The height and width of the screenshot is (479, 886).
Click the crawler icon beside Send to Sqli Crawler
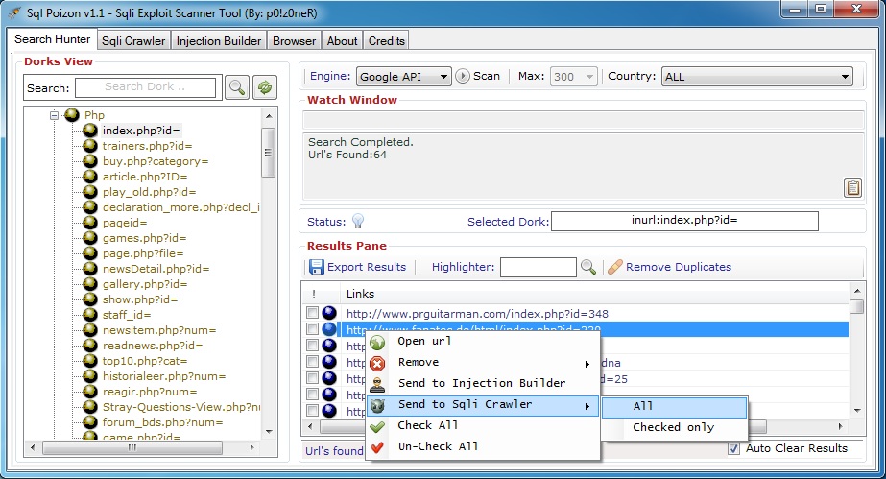[x=377, y=405]
